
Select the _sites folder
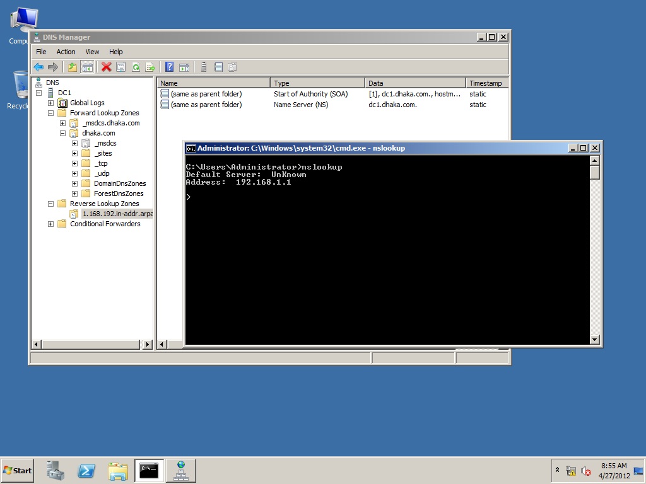(103, 153)
